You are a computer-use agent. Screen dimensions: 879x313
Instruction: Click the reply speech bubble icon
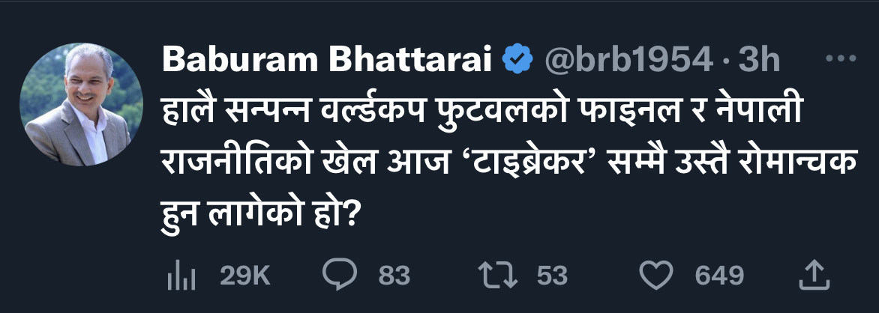click(x=340, y=276)
